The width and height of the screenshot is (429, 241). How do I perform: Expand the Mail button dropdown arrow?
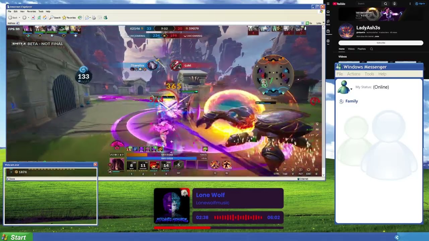click(x=90, y=18)
